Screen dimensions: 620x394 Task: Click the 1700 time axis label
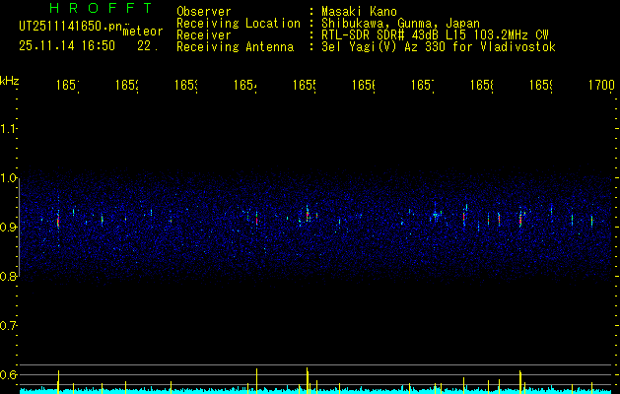pyautogui.click(x=601, y=85)
